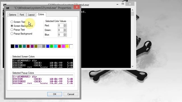Increase the Blue value with up arrow
The height and width of the screenshot is (102, 182).
tap(65, 34)
